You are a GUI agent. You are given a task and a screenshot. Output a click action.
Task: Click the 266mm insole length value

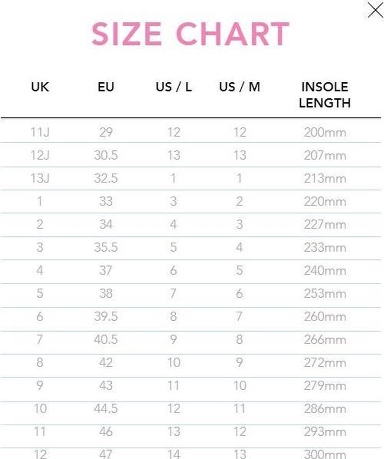click(325, 340)
